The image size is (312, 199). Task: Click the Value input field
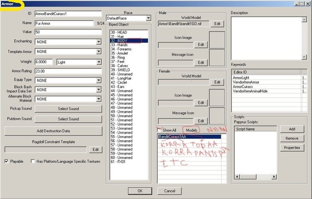click(68, 32)
